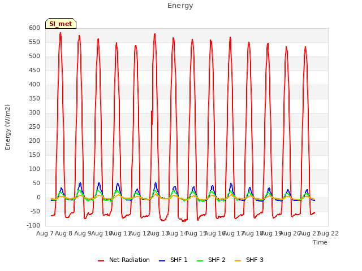Screen dimensions: 362x271
Task: Click the 0 y-axis tick label
Action: click(x=38, y=198)
